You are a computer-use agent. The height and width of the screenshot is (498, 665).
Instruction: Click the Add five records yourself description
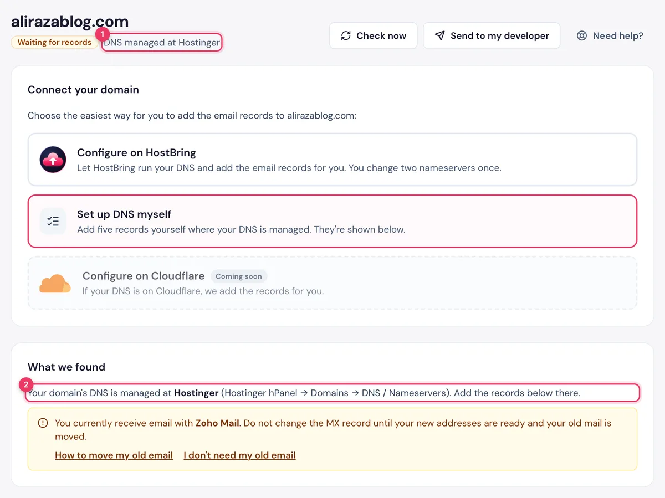point(241,229)
